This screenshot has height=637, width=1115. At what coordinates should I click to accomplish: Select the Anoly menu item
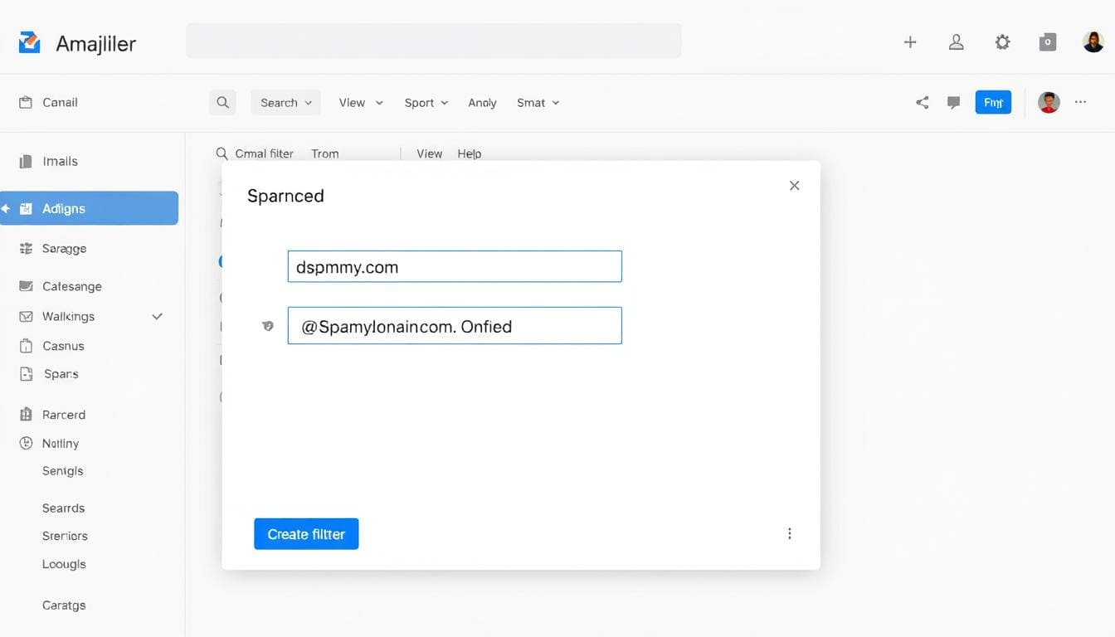click(482, 103)
